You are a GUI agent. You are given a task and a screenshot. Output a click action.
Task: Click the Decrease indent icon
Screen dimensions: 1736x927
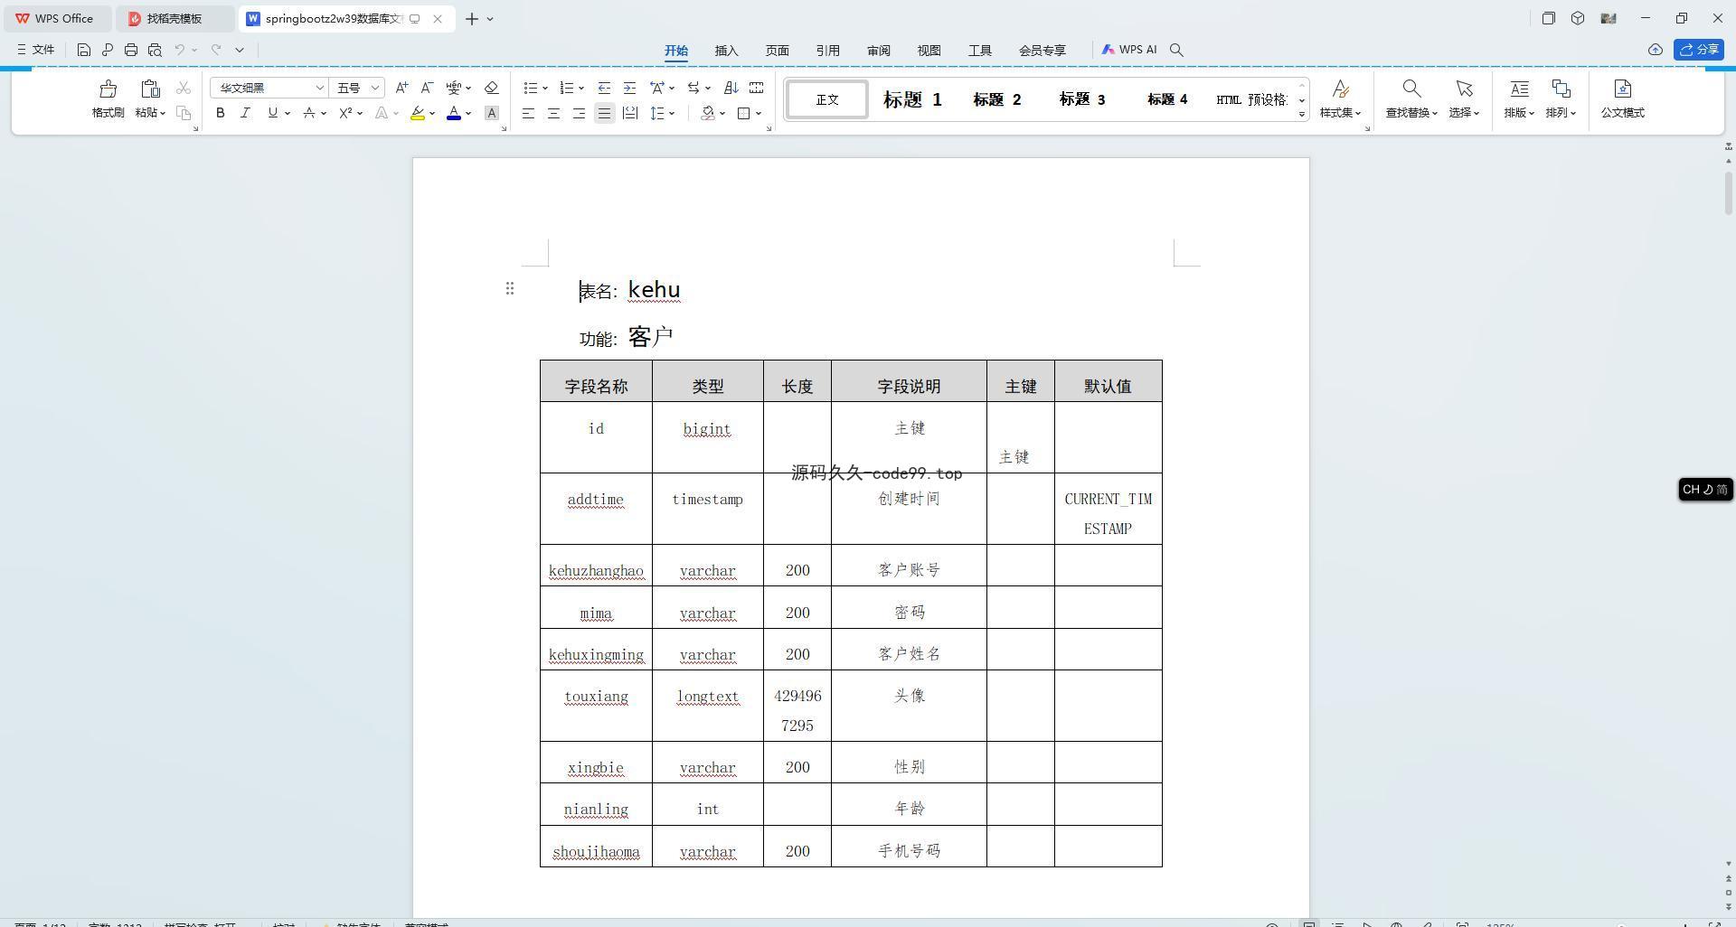click(x=604, y=88)
